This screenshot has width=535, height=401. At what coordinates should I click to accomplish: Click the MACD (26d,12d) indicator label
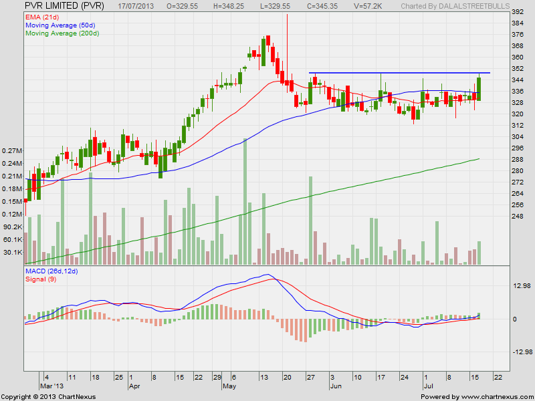52,271
